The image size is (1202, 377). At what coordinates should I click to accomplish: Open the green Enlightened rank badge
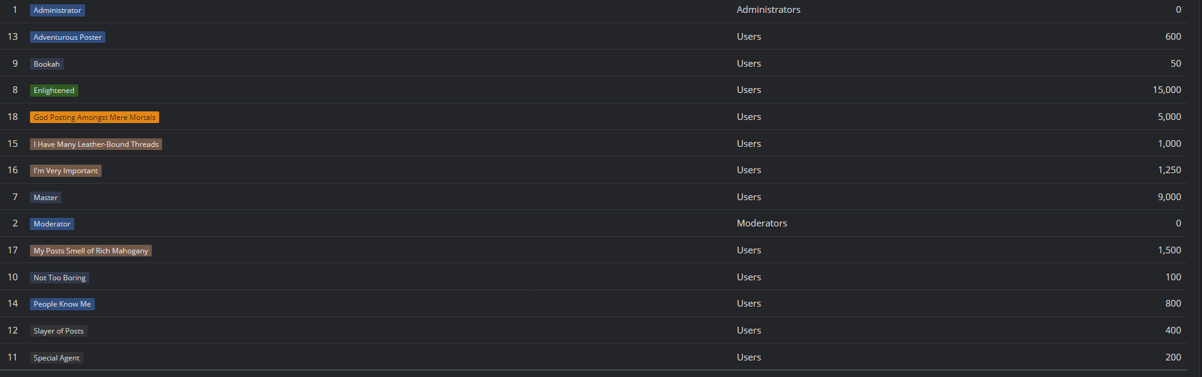click(x=54, y=91)
